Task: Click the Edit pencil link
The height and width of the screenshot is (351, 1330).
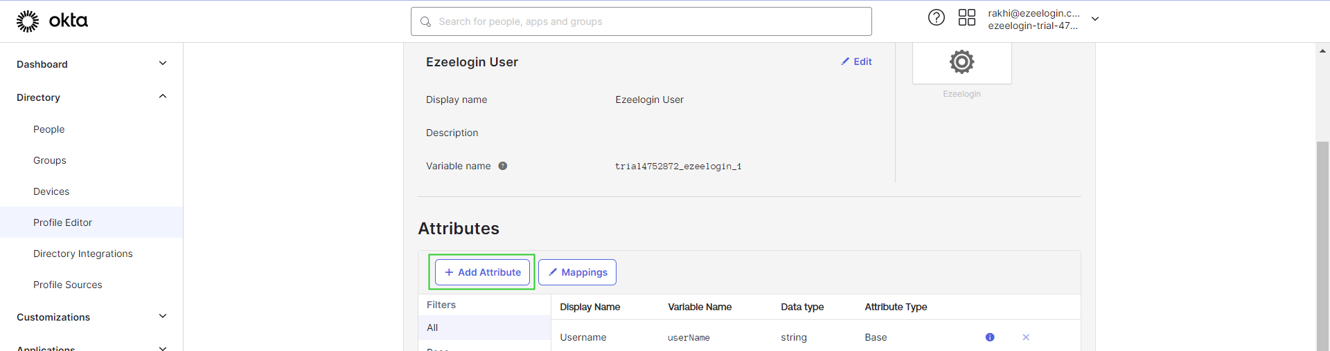Action: click(x=856, y=61)
